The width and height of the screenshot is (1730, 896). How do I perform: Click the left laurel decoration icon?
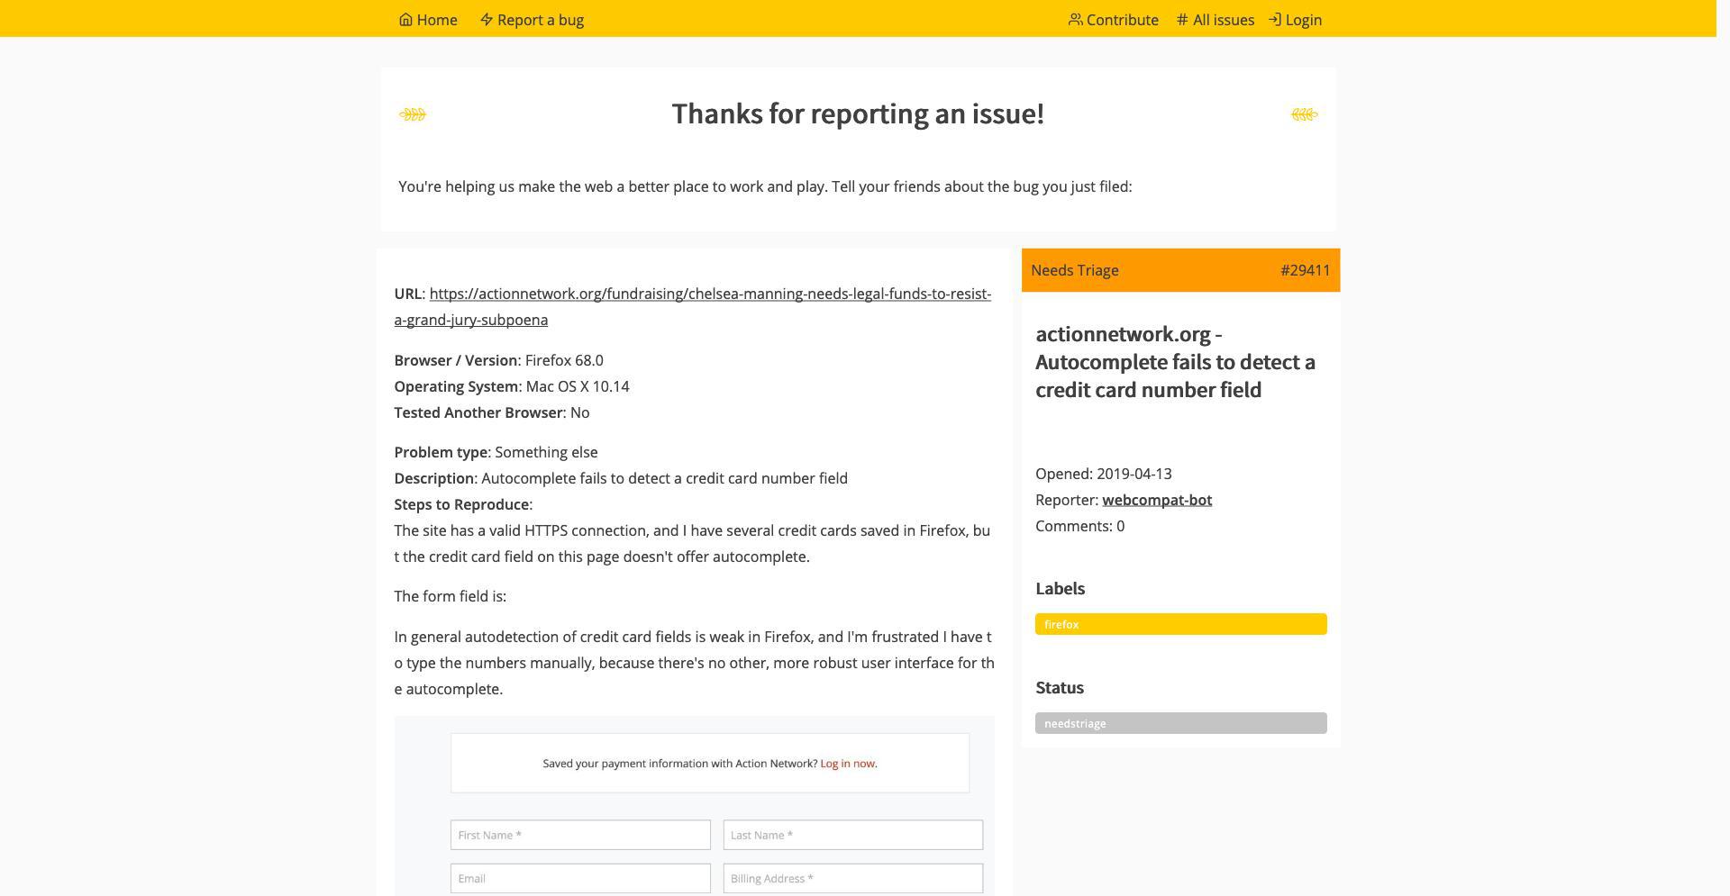click(x=413, y=113)
